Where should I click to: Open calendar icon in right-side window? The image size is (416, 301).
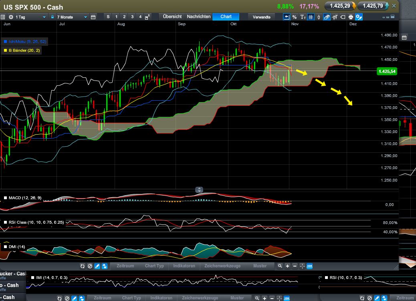pos(404,37)
